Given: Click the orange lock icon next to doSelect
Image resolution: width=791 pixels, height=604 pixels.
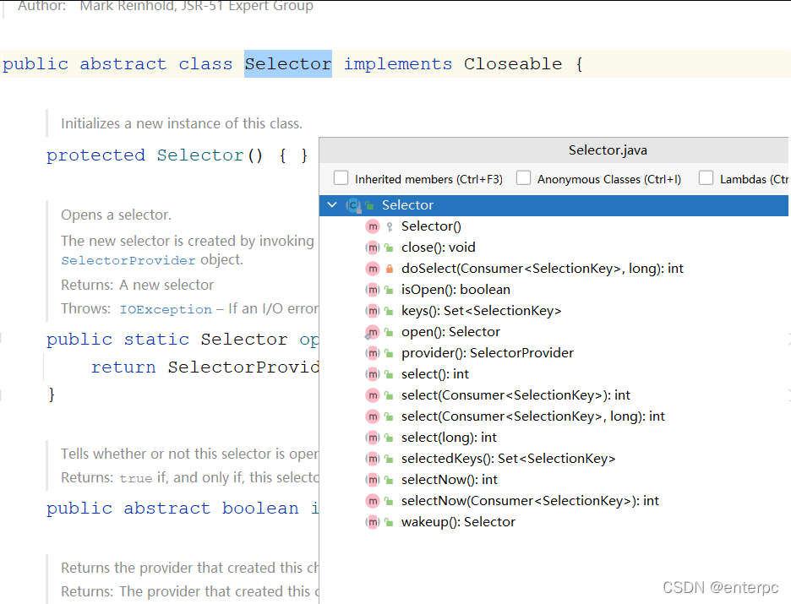Looking at the screenshot, I should point(390,269).
